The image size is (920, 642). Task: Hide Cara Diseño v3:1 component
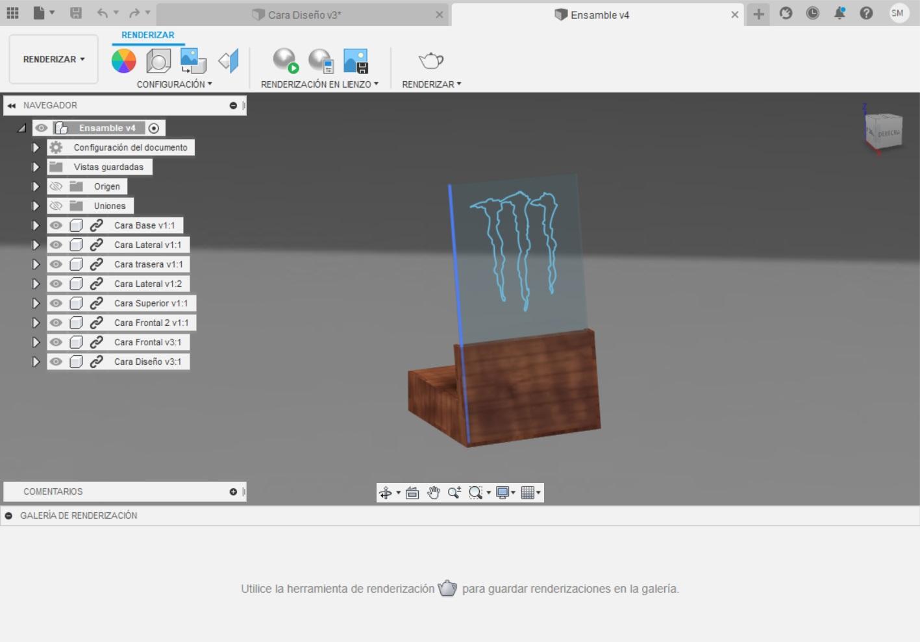[x=56, y=362]
